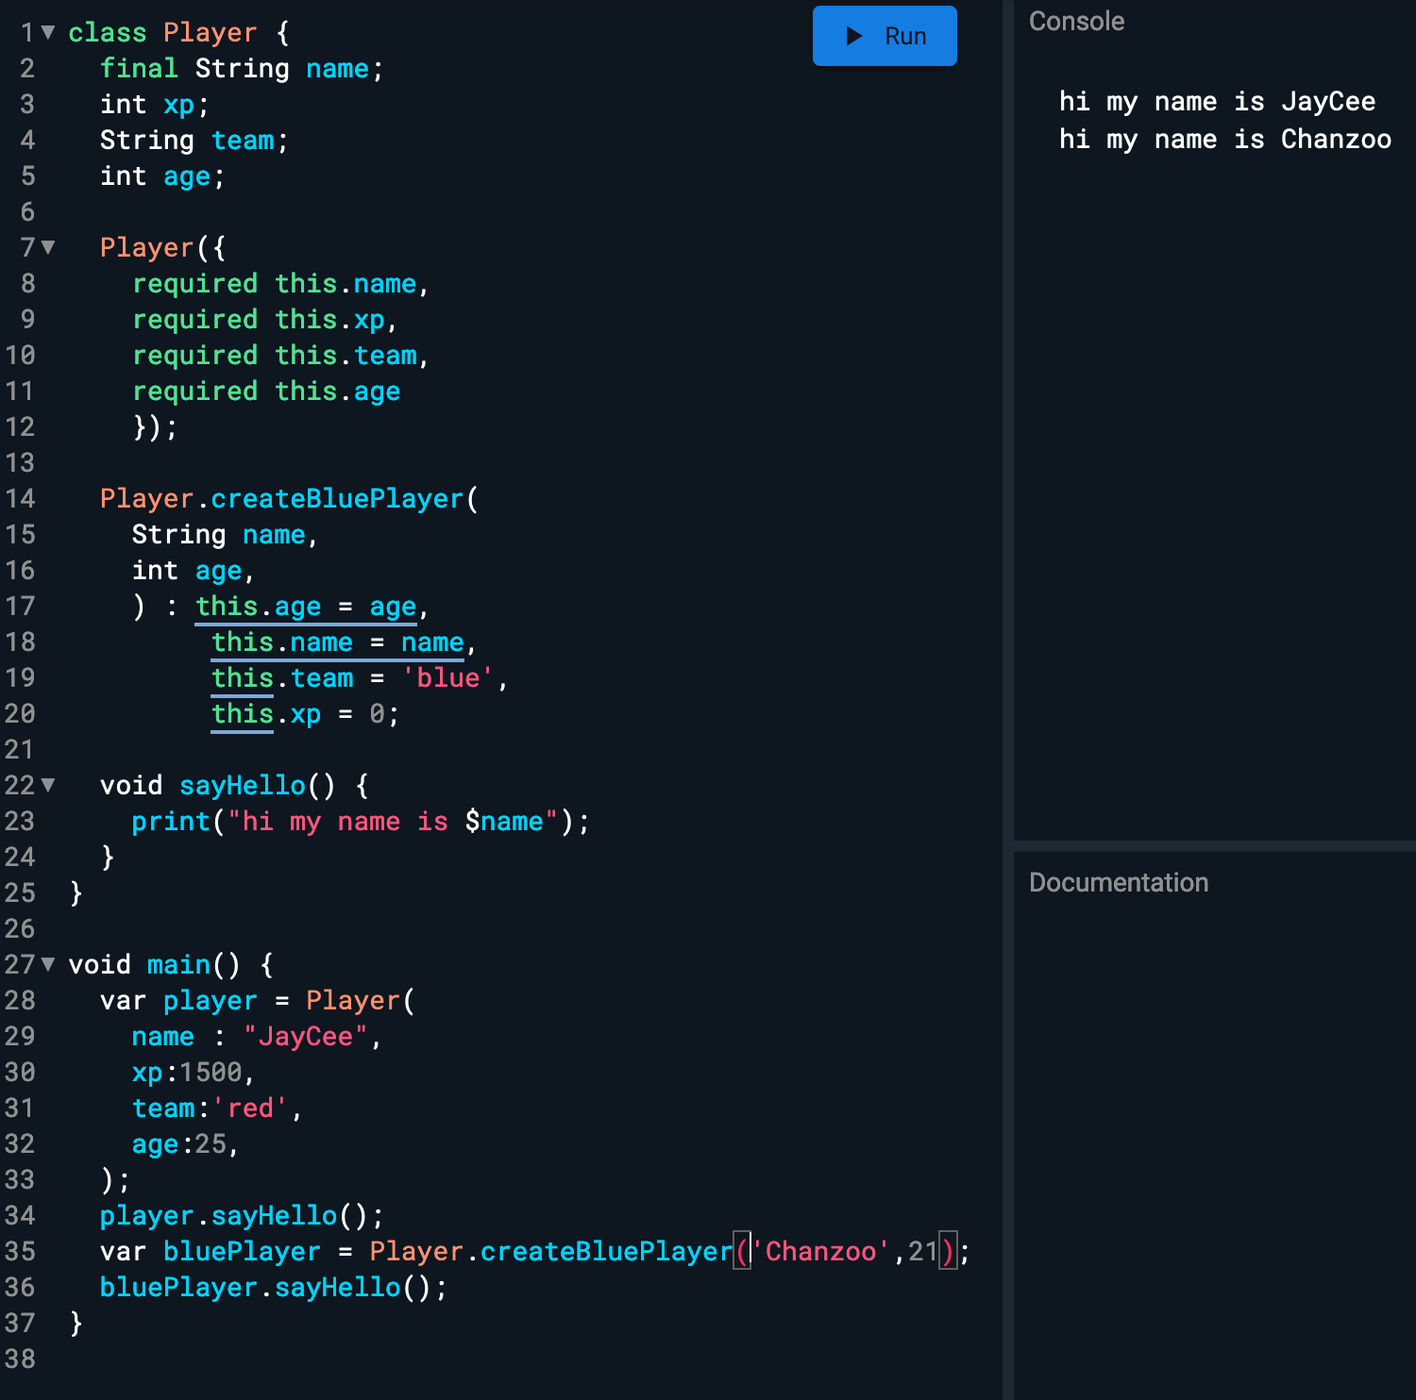Click the 'xp:1500,' argument
Image resolution: width=1416 pixels, height=1400 pixels.
coord(194,1072)
